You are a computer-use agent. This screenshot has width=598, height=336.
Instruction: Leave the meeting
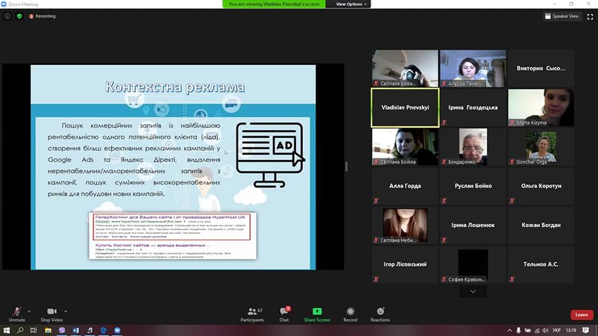(581, 315)
